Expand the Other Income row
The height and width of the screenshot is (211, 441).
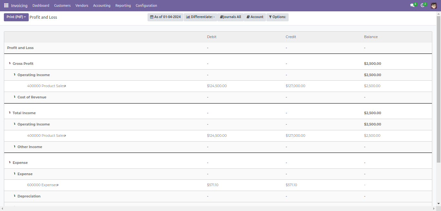(15, 147)
